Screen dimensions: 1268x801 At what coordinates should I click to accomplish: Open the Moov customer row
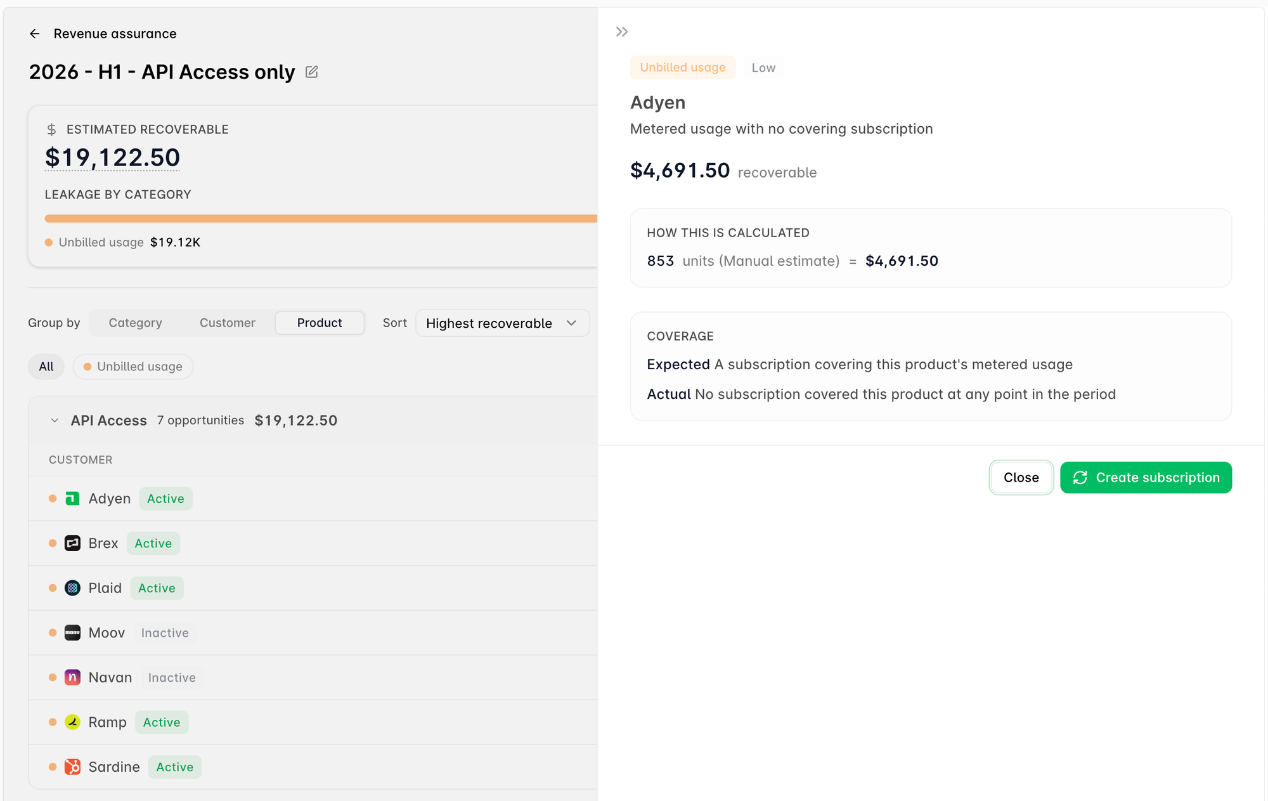pos(313,633)
